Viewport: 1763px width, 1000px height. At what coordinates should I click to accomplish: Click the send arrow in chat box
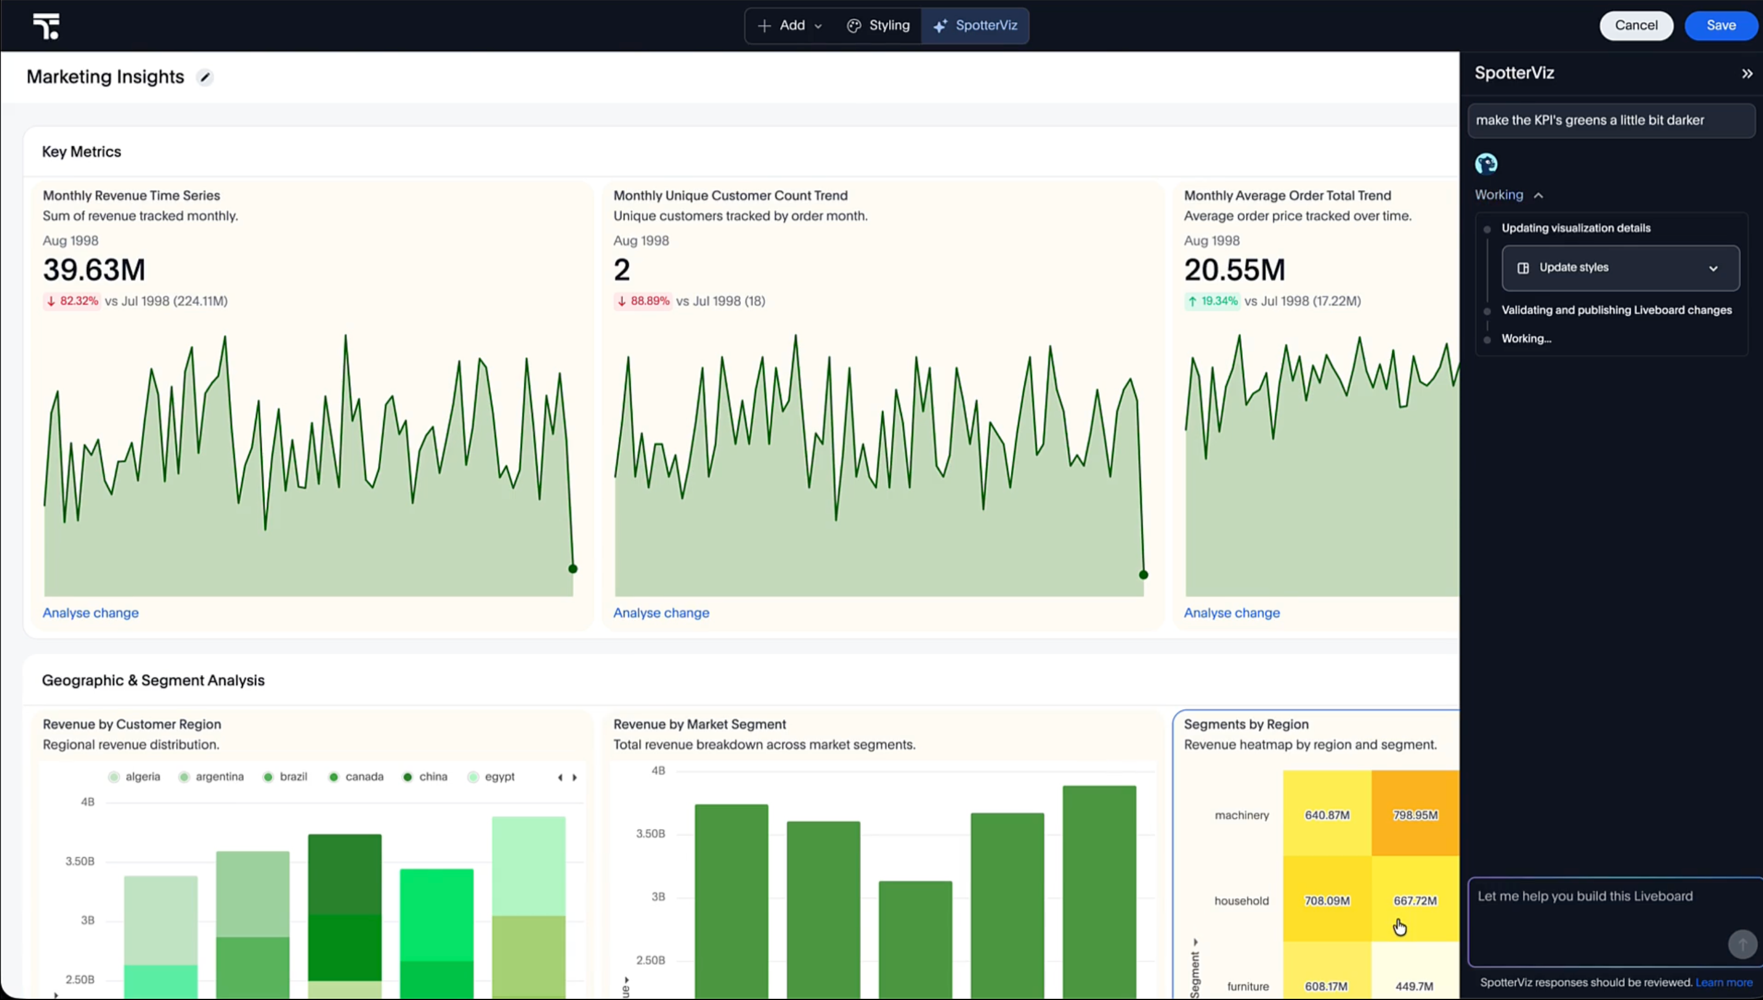tap(1742, 944)
